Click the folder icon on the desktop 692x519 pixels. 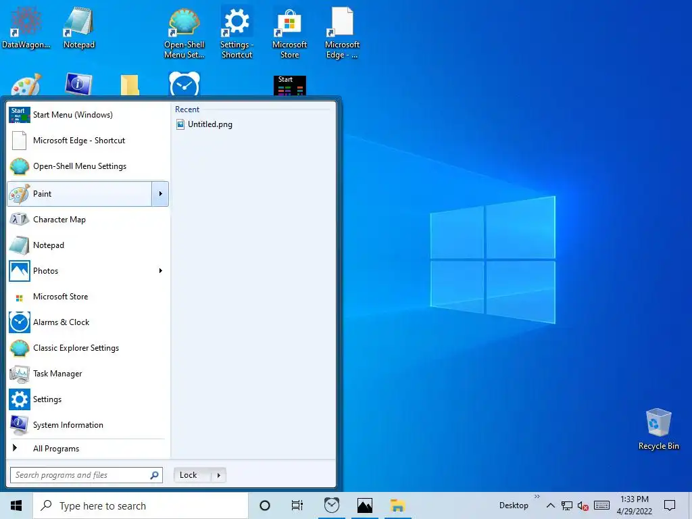(x=130, y=85)
